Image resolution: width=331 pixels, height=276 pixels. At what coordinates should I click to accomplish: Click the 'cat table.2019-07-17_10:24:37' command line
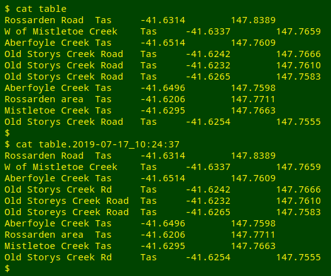92,144
